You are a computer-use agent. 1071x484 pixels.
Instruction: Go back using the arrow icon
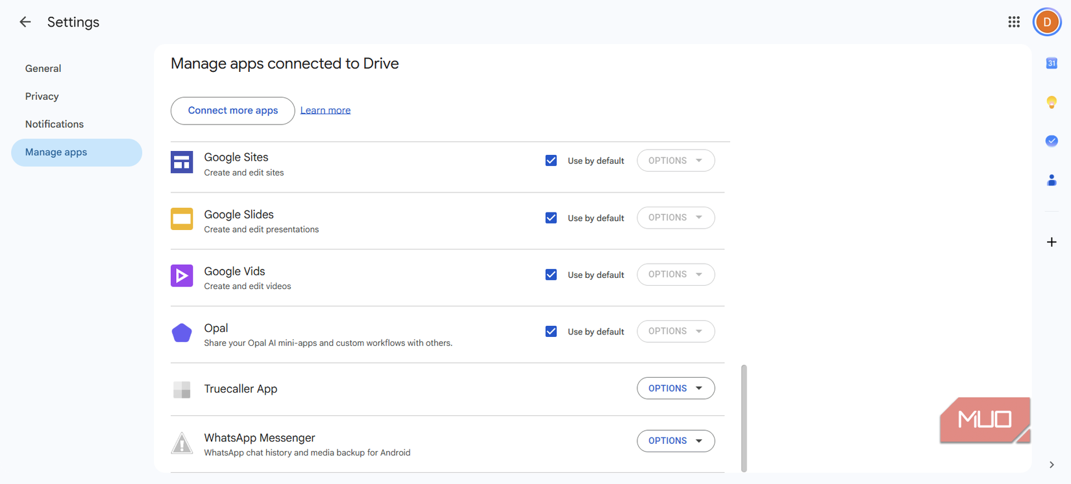click(x=25, y=22)
